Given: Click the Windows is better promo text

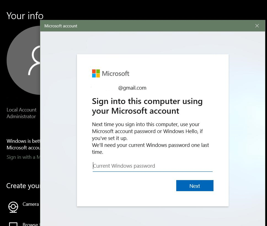Looking at the screenshot, I should (23, 144).
